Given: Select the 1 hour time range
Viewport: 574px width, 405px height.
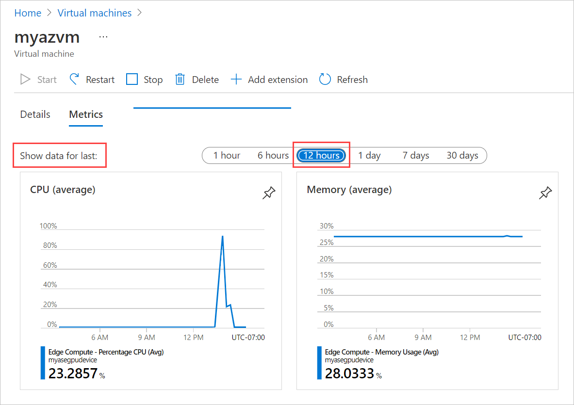Looking at the screenshot, I should (227, 156).
